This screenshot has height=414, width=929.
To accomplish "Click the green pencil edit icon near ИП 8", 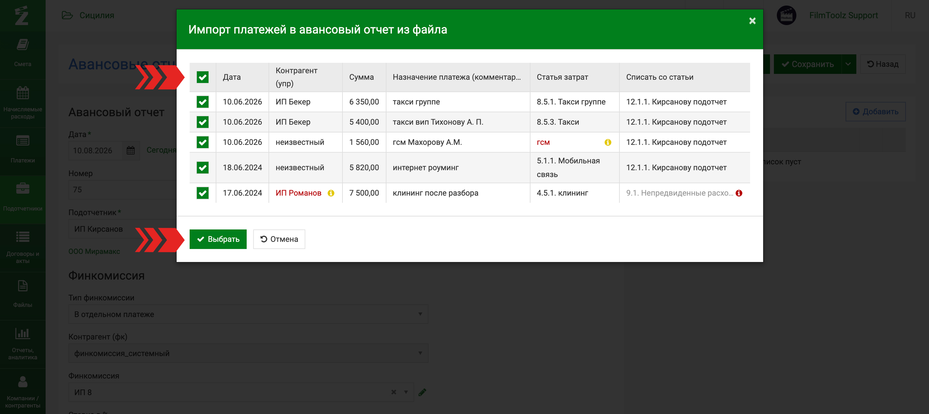I will pyautogui.click(x=422, y=392).
